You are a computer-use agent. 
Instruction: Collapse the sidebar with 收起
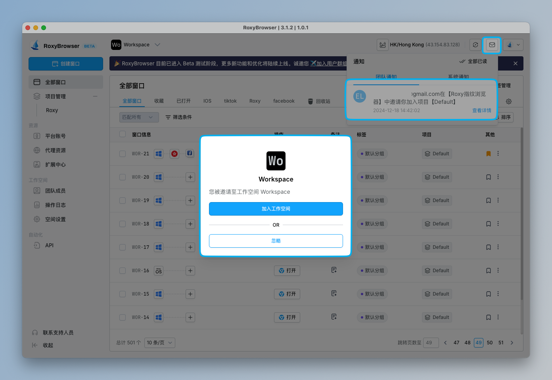click(42, 345)
